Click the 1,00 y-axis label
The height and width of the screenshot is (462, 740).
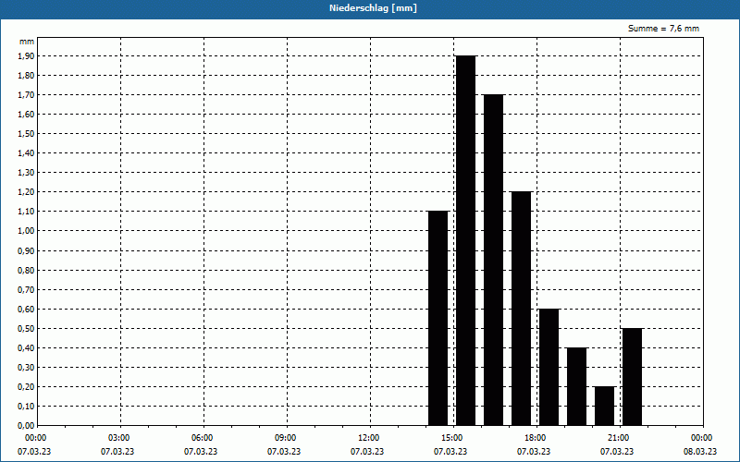coord(26,231)
